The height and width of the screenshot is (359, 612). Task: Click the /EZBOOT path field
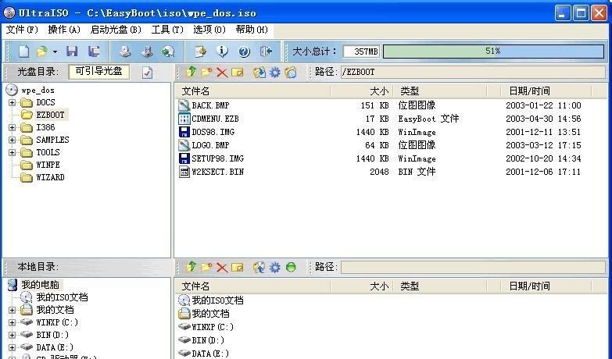tap(473, 72)
